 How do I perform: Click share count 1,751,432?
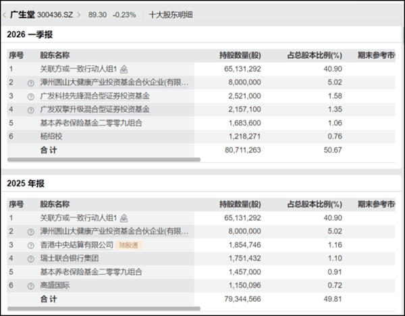(x=244, y=259)
